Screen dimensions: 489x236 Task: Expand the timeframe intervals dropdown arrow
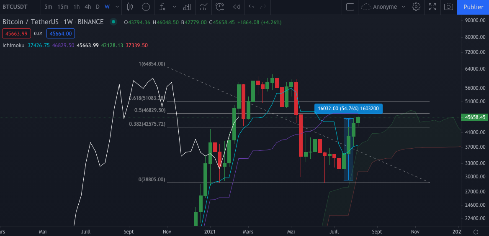click(118, 7)
